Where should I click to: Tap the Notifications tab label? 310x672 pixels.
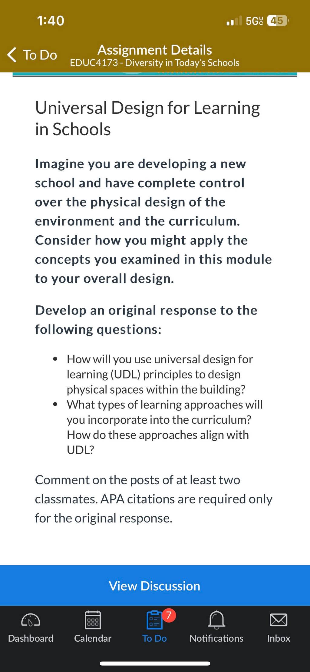pos(216,638)
